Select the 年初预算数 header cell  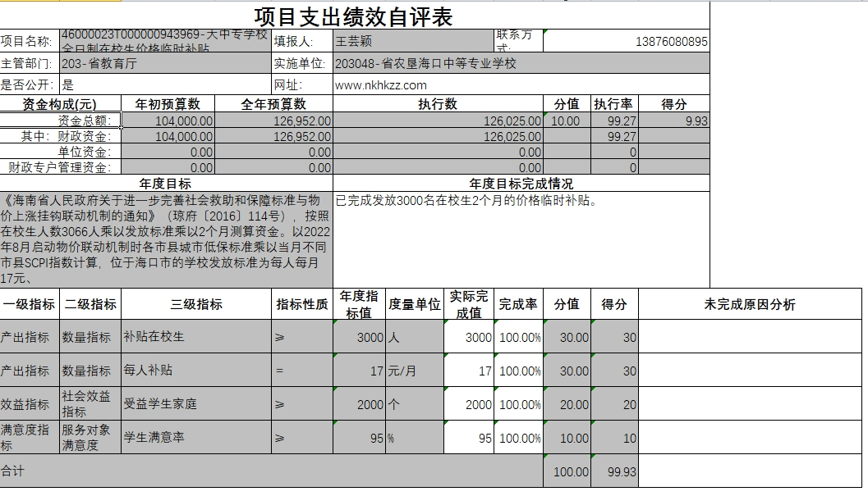(x=168, y=104)
